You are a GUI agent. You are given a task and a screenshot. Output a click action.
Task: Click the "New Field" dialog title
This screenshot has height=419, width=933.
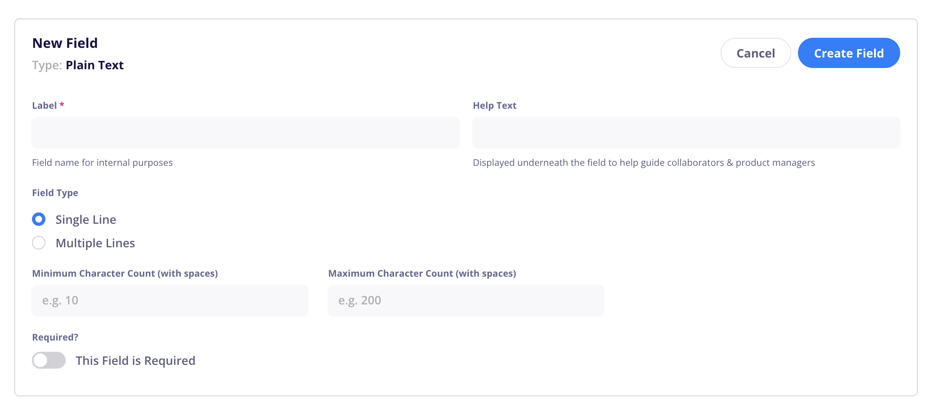65,43
